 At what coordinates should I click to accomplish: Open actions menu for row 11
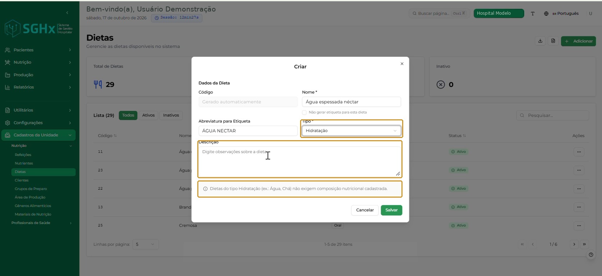[x=579, y=152]
